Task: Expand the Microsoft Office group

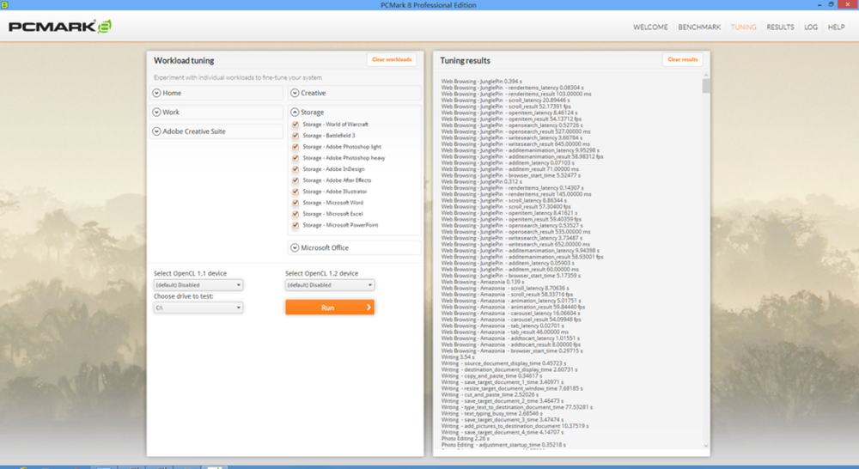Action: (355, 247)
